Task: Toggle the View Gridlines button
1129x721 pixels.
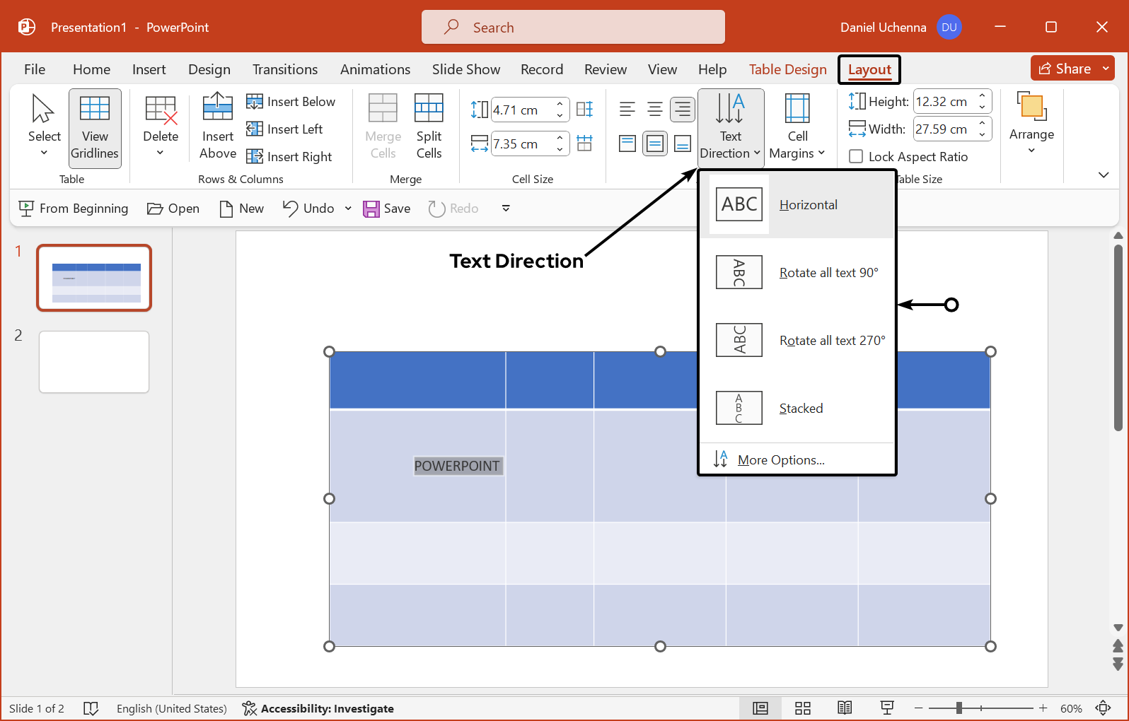Action: click(95, 127)
